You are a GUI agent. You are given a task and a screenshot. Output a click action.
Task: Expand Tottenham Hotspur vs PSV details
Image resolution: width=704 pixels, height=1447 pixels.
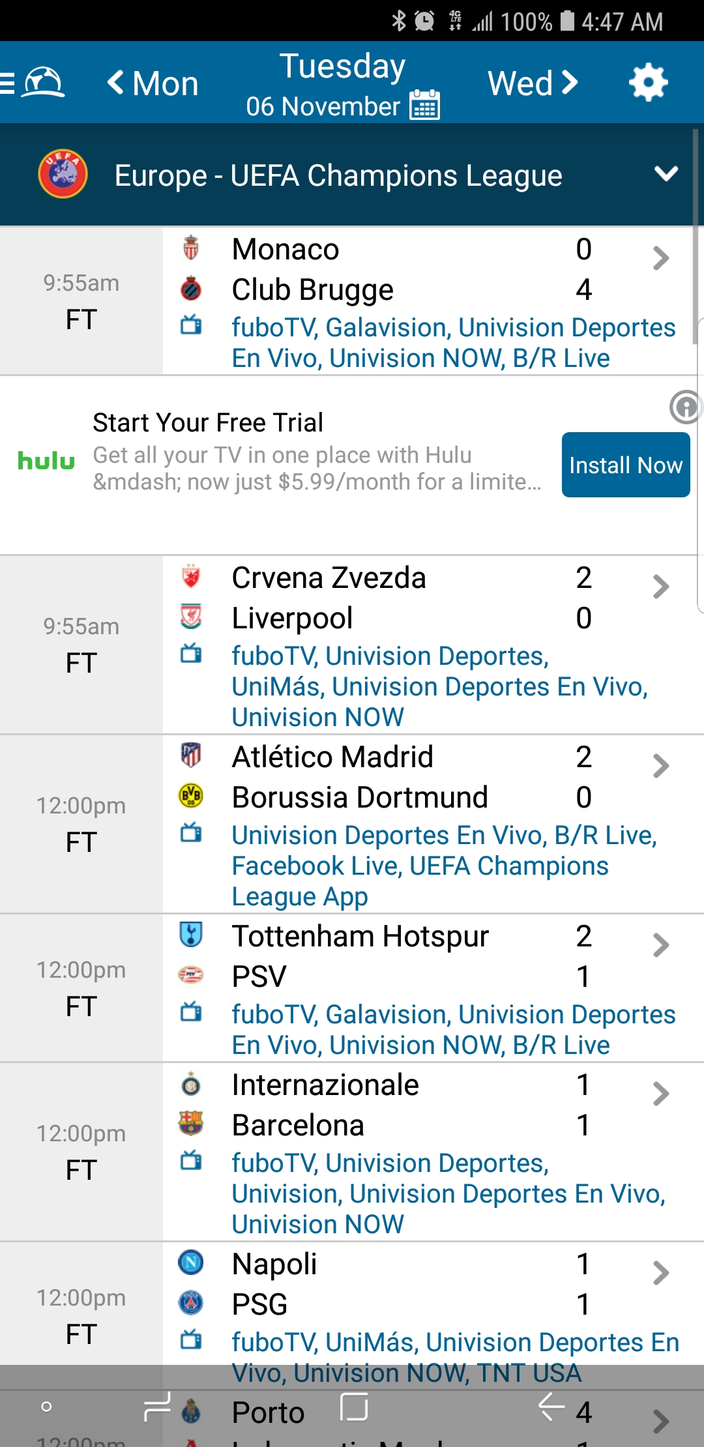660,945
